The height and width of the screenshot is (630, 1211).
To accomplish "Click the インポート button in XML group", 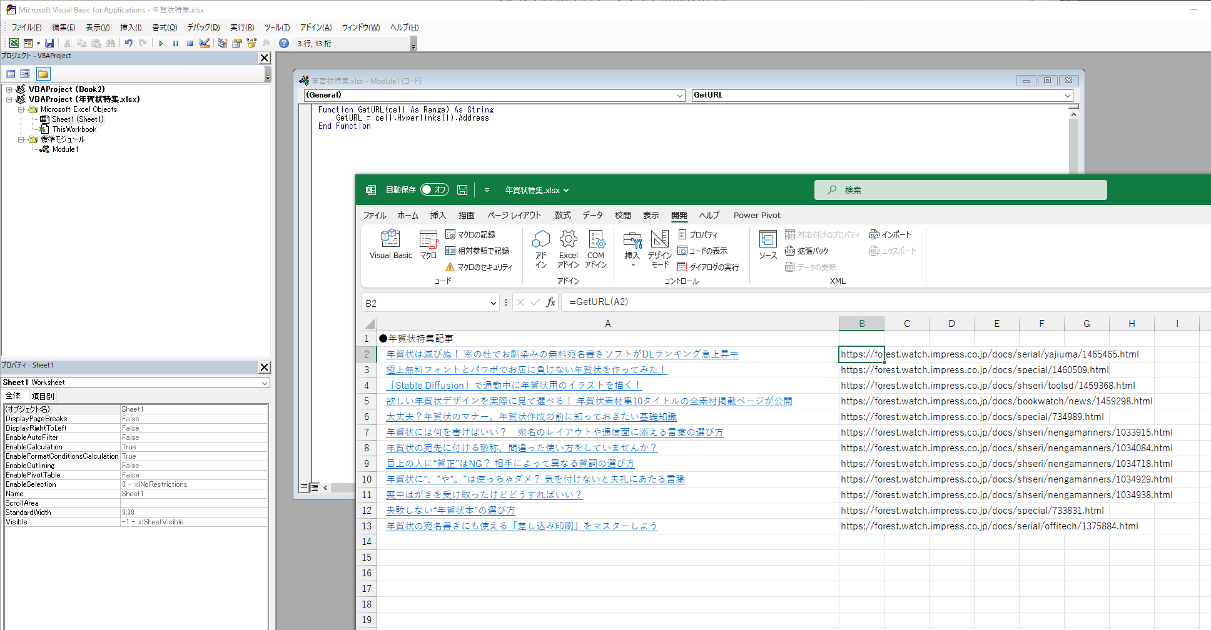I will click(890, 234).
